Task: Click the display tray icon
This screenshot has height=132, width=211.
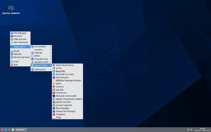Action: tap(188, 130)
